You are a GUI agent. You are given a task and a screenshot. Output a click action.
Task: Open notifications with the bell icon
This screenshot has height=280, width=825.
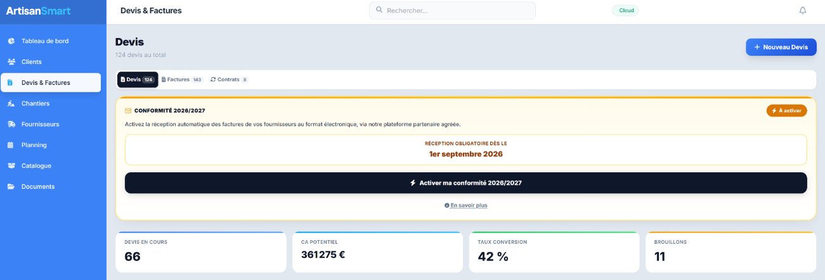(803, 11)
